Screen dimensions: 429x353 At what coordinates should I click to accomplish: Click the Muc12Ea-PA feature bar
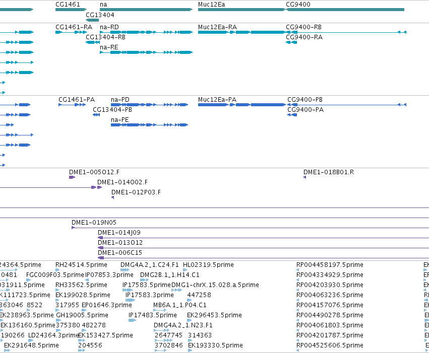(242, 105)
